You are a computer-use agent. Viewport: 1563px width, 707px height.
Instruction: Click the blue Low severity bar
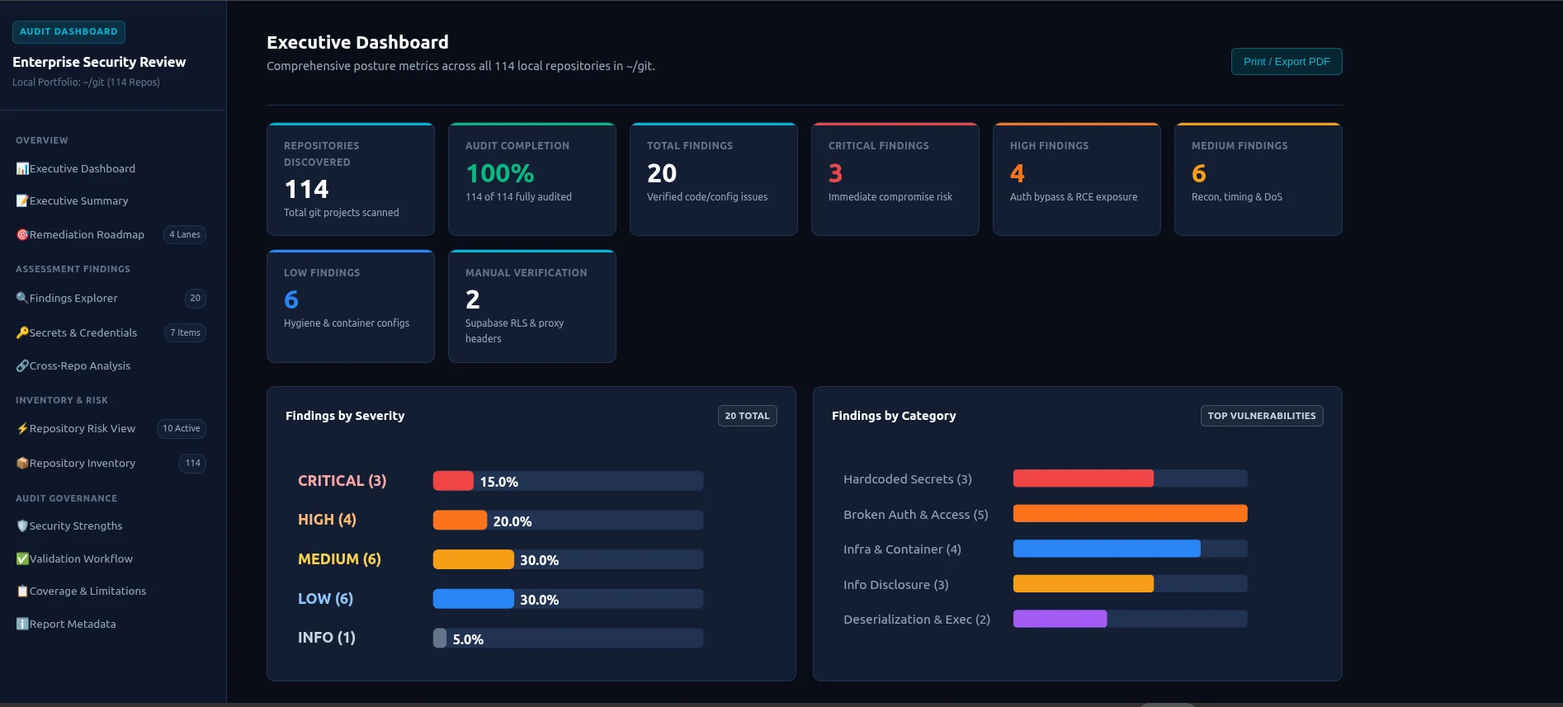pos(474,599)
